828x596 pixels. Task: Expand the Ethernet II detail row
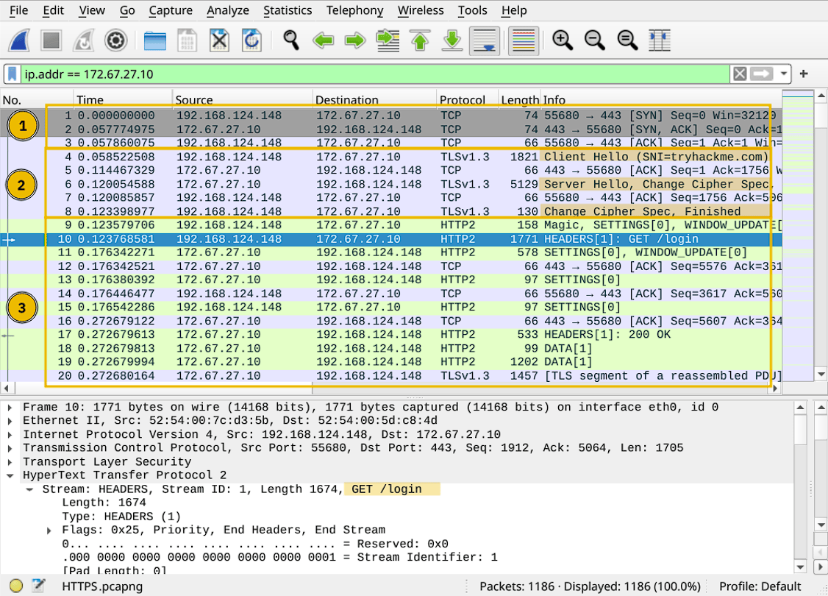pos(10,421)
